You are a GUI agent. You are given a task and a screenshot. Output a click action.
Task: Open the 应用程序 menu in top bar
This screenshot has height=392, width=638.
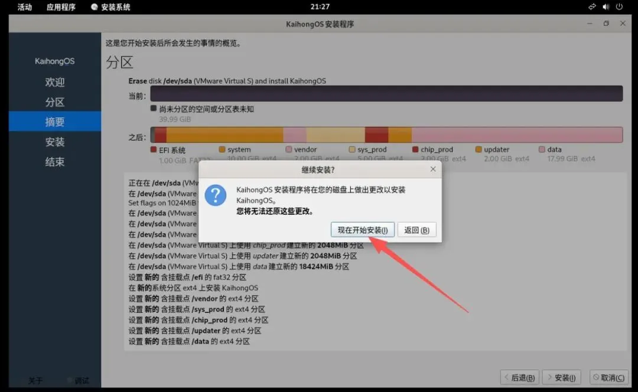click(x=61, y=7)
